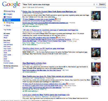The width and height of the screenshot is (108, 101).
Task: Expand the More dropdown arrow in sidebar
Action: pos(5,25)
